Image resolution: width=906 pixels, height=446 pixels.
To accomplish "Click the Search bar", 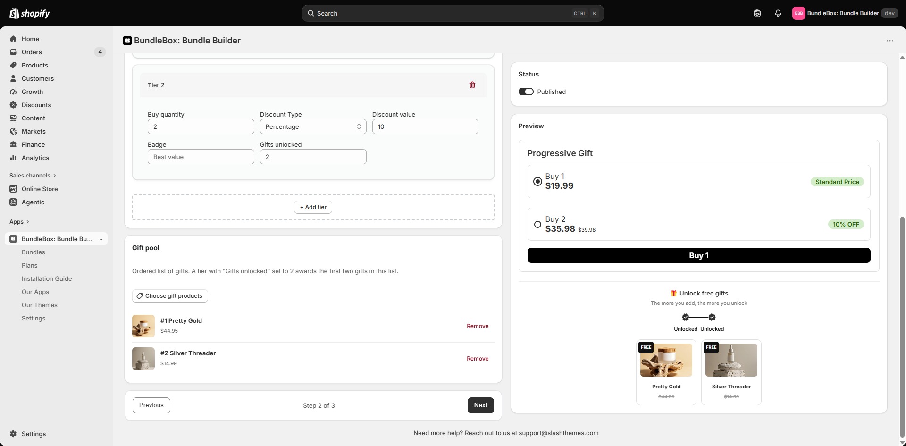I will point(453,13).
